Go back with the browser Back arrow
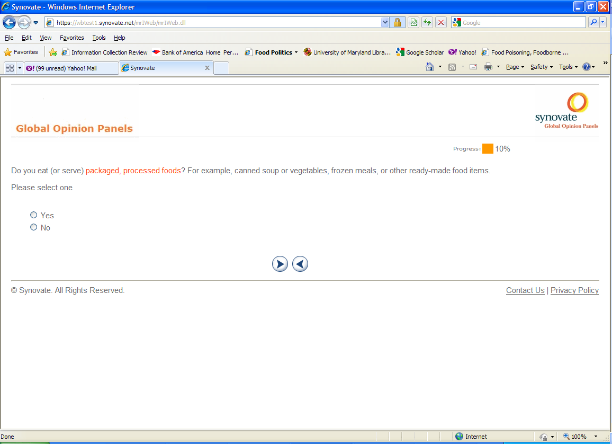The image size is (612, 444). [x=10, y=22]
